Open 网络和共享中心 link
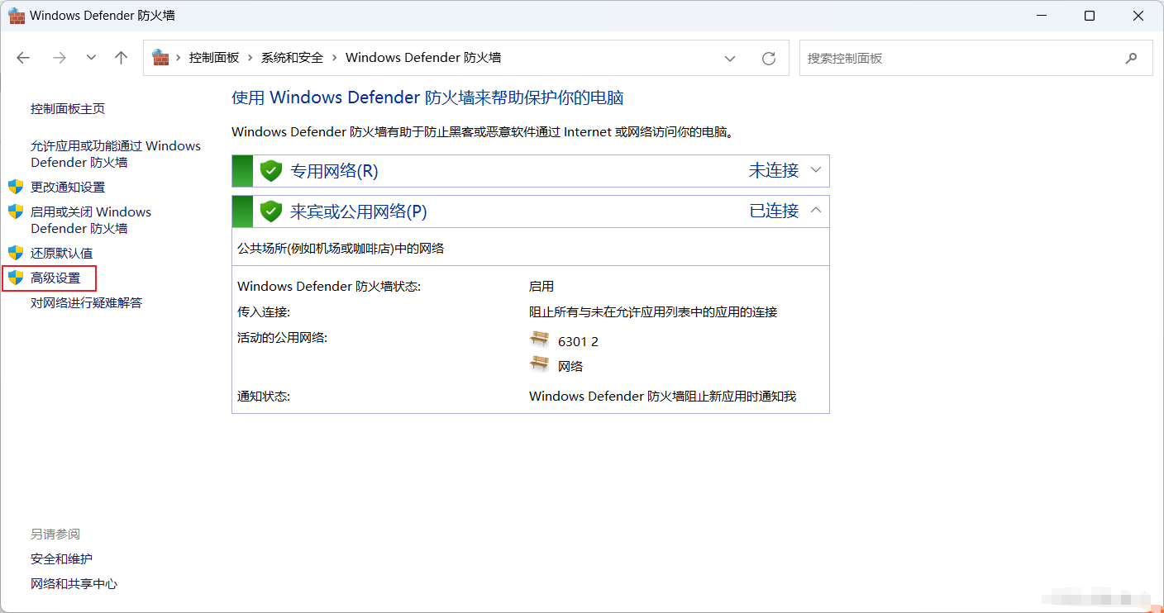Viewport: 1164px width, 613px height. click(74, 584)
